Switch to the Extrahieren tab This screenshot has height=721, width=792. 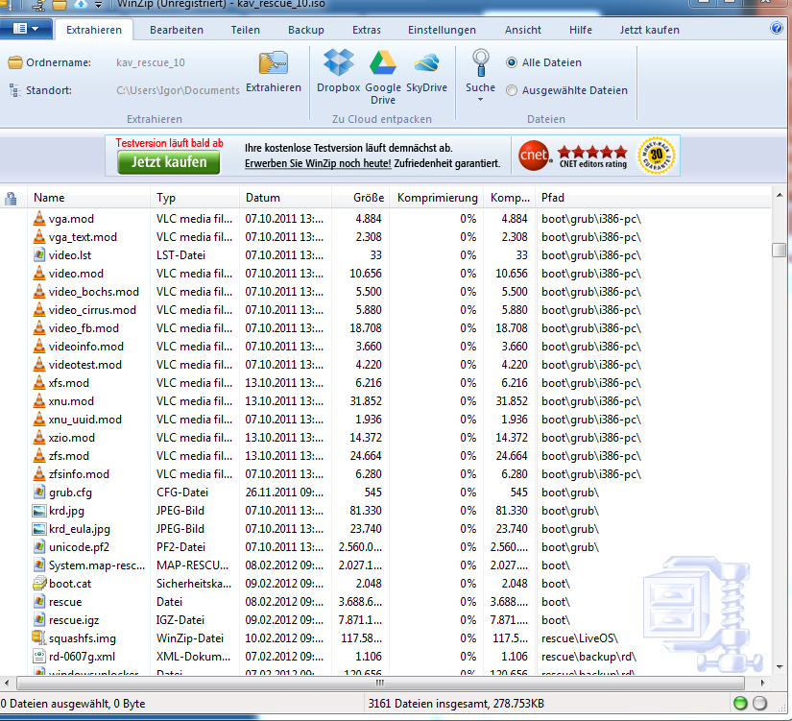pos(94,30)
